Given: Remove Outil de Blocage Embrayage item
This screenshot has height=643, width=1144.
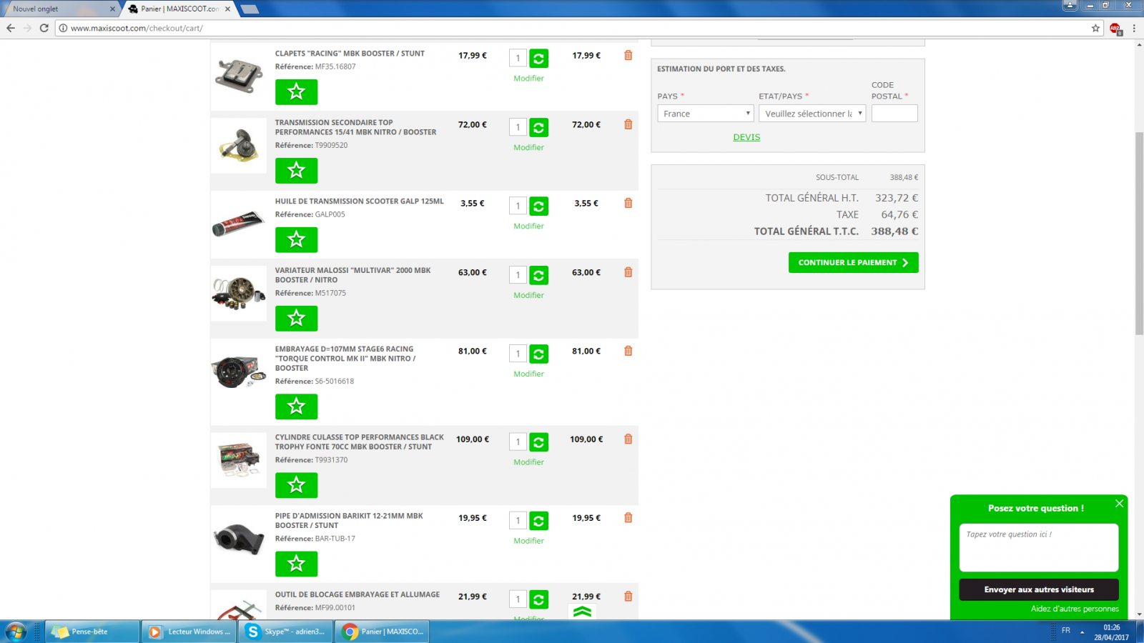Looking at the screenshot, I should tap(628, 596).
